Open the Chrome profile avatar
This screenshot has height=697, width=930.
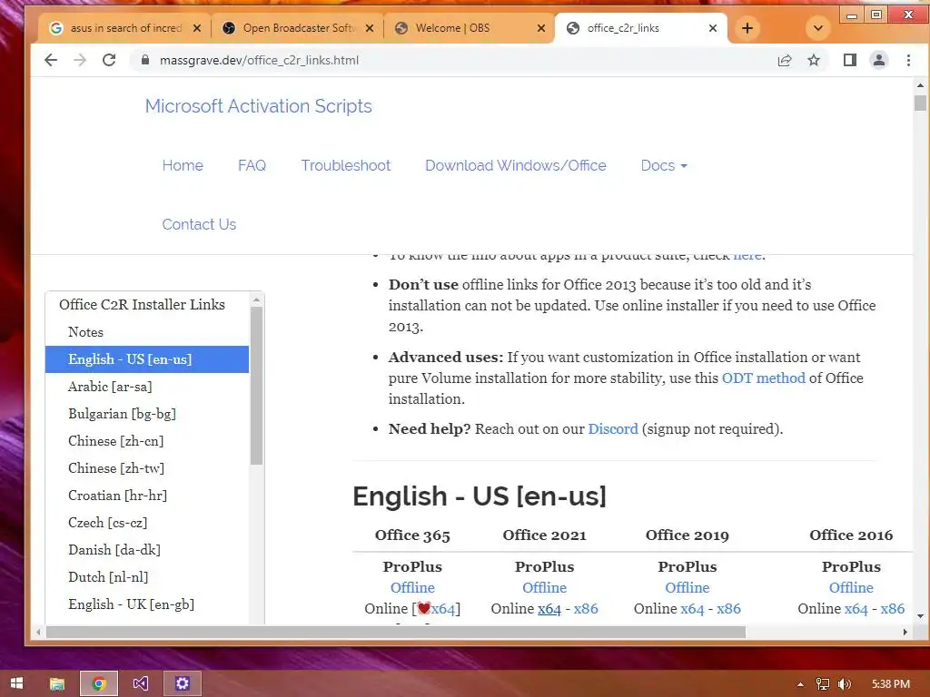pos(879,60)
